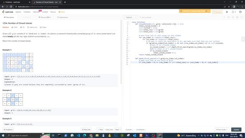Bookmark this page star icon
The width and height of the screenshot is (245, 138).
[229, 7]
